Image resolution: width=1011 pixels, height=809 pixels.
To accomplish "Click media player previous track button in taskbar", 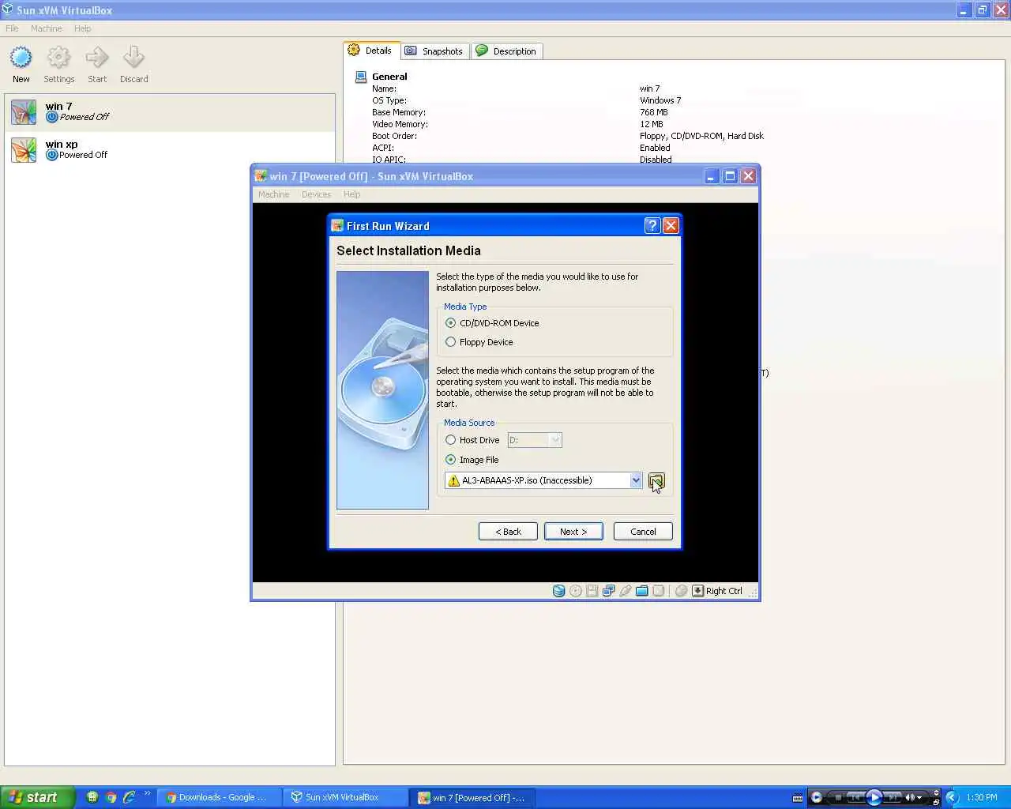I will 855,797.
